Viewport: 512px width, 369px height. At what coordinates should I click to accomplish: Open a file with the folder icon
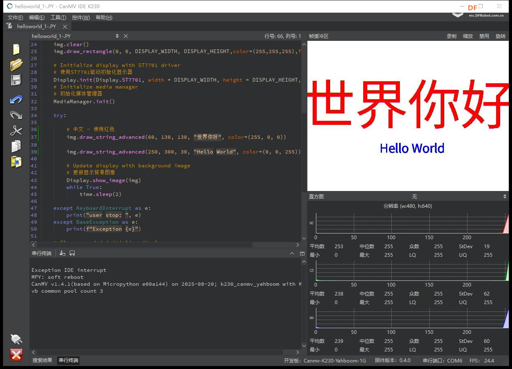point(15,64)
